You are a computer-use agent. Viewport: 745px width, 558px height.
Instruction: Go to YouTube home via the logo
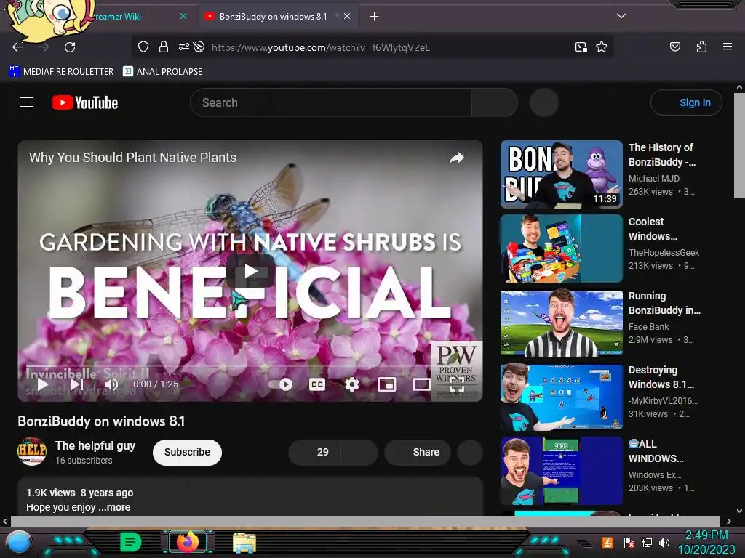(85, 102)
